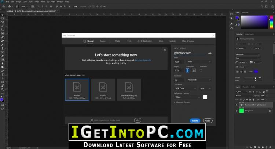
Task: Select the Default Photoshop Size thumbnail
Action: coord(129,90)
